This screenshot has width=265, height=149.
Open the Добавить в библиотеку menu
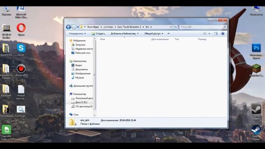tap(125, 34)
